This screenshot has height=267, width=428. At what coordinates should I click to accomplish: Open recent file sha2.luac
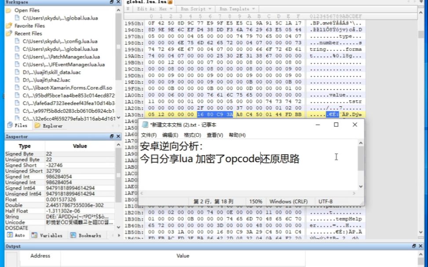[46, 80]
